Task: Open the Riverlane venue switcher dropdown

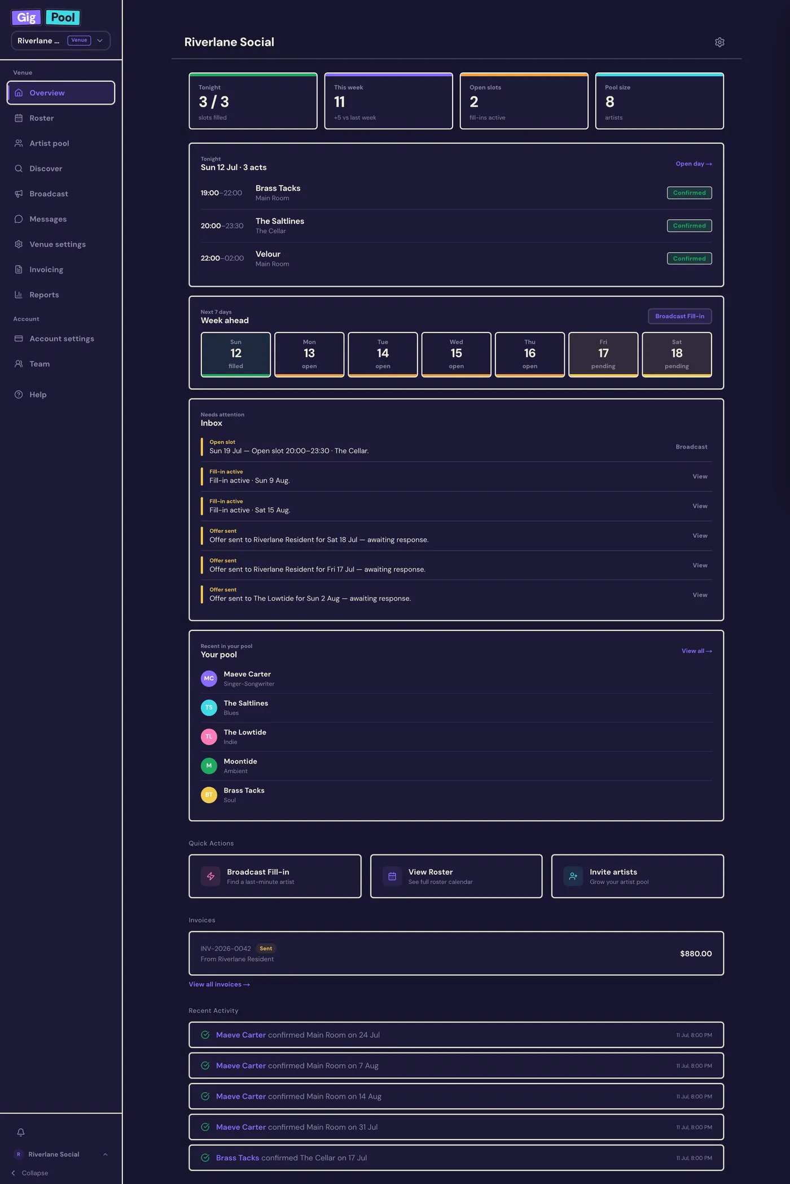Action: click(61, 41)
